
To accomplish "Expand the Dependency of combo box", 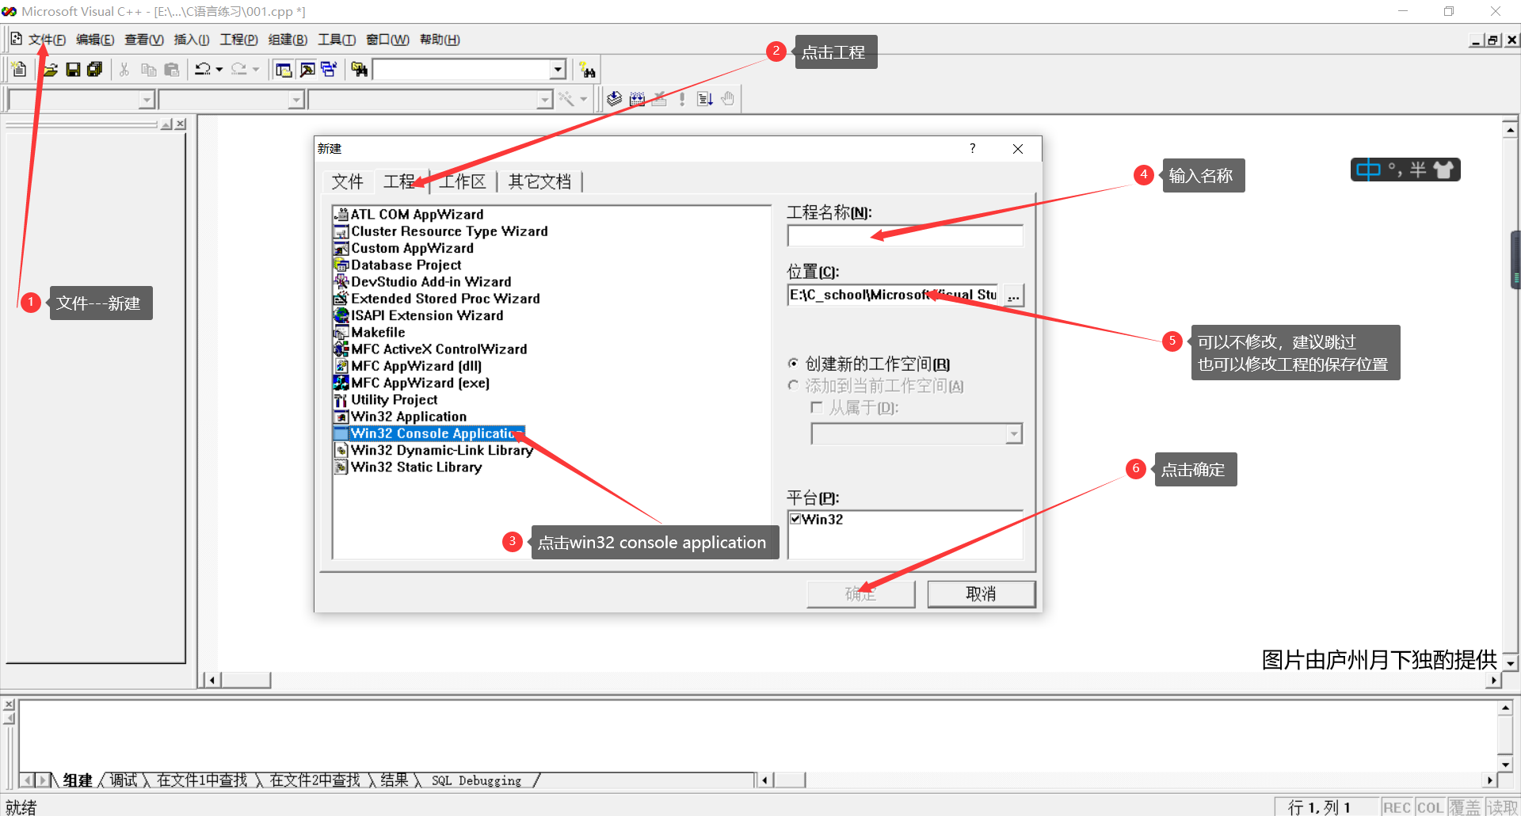I will [1014, 433].
